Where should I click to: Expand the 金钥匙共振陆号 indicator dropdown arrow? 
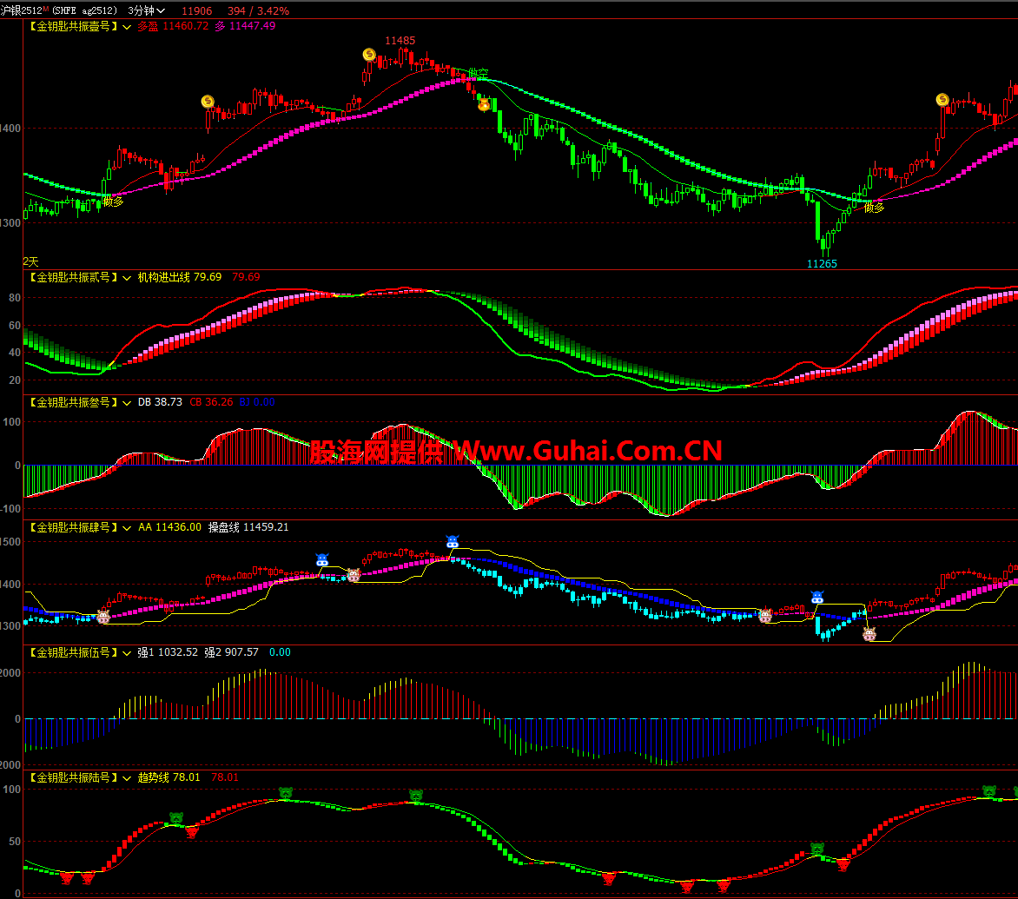point(128,778)
